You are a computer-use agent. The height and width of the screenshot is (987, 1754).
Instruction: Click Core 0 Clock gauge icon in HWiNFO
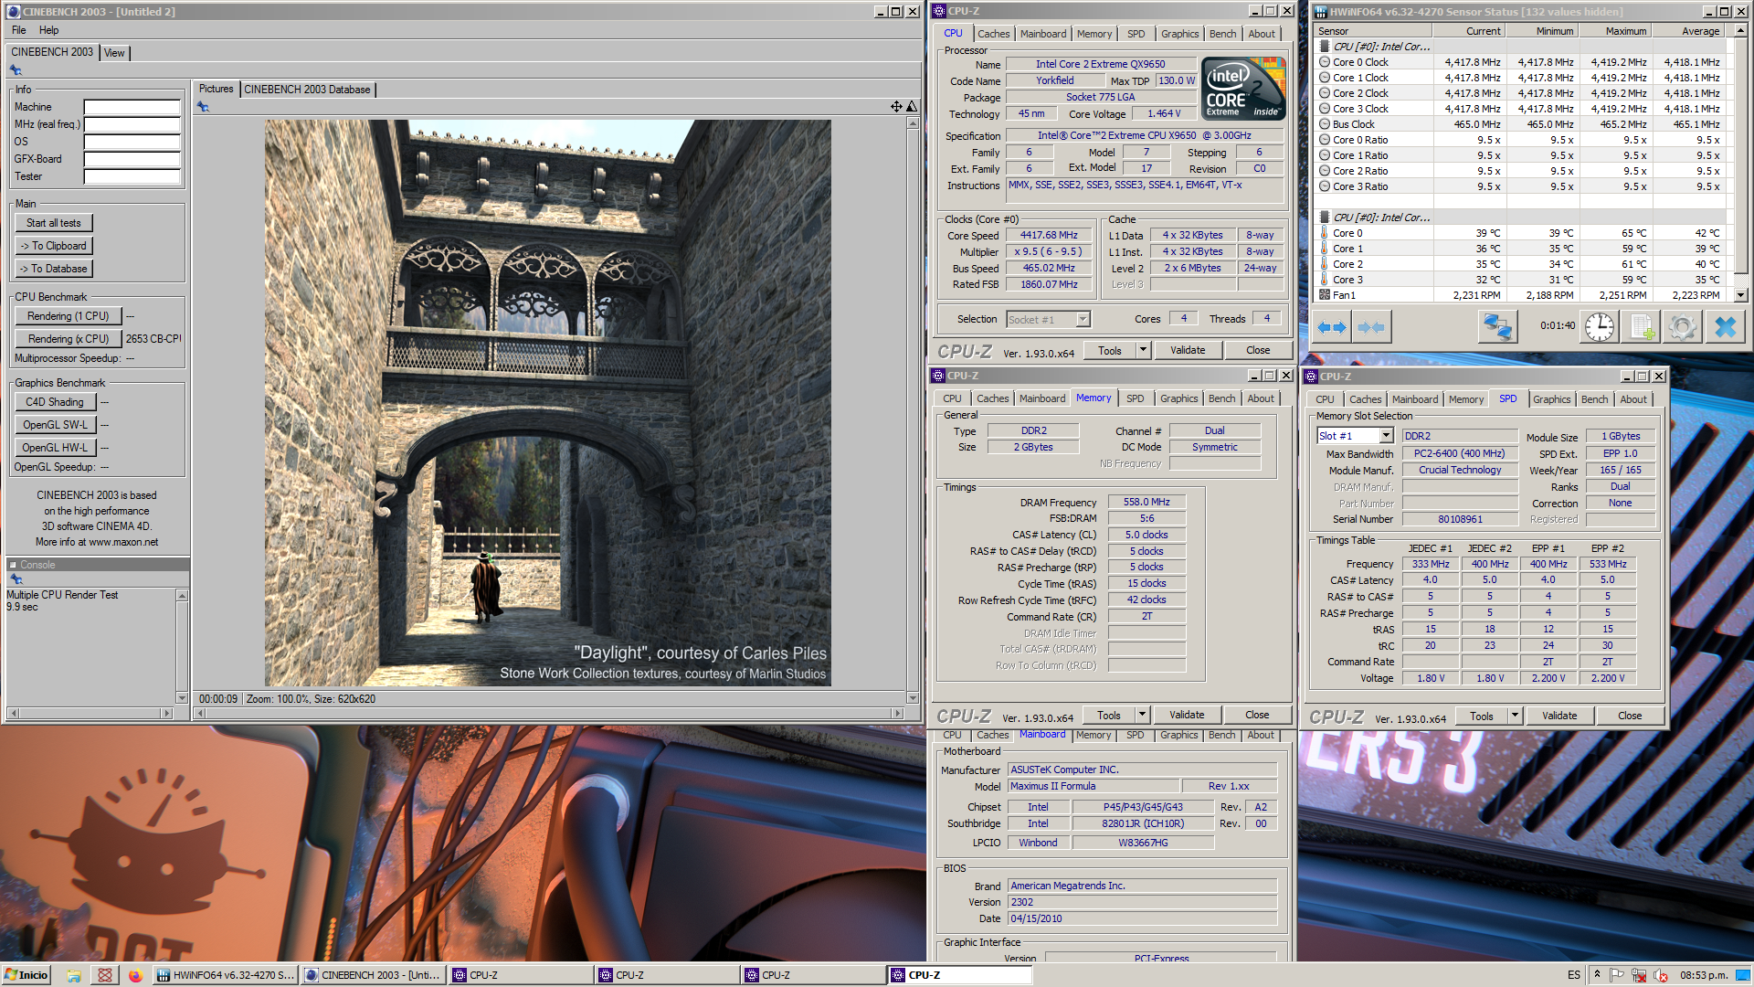(1325, 62)
